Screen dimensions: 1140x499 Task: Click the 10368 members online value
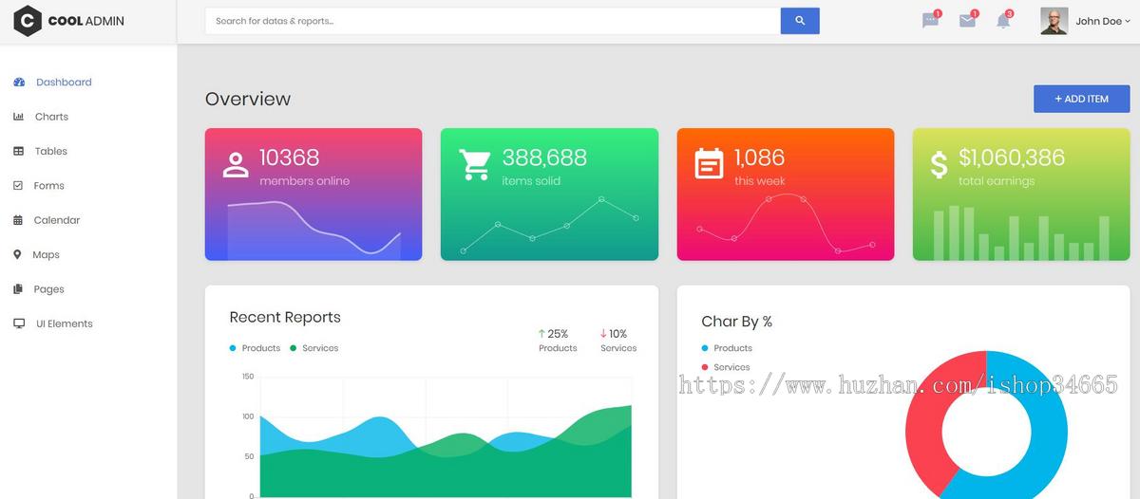(x=289, y=157)
